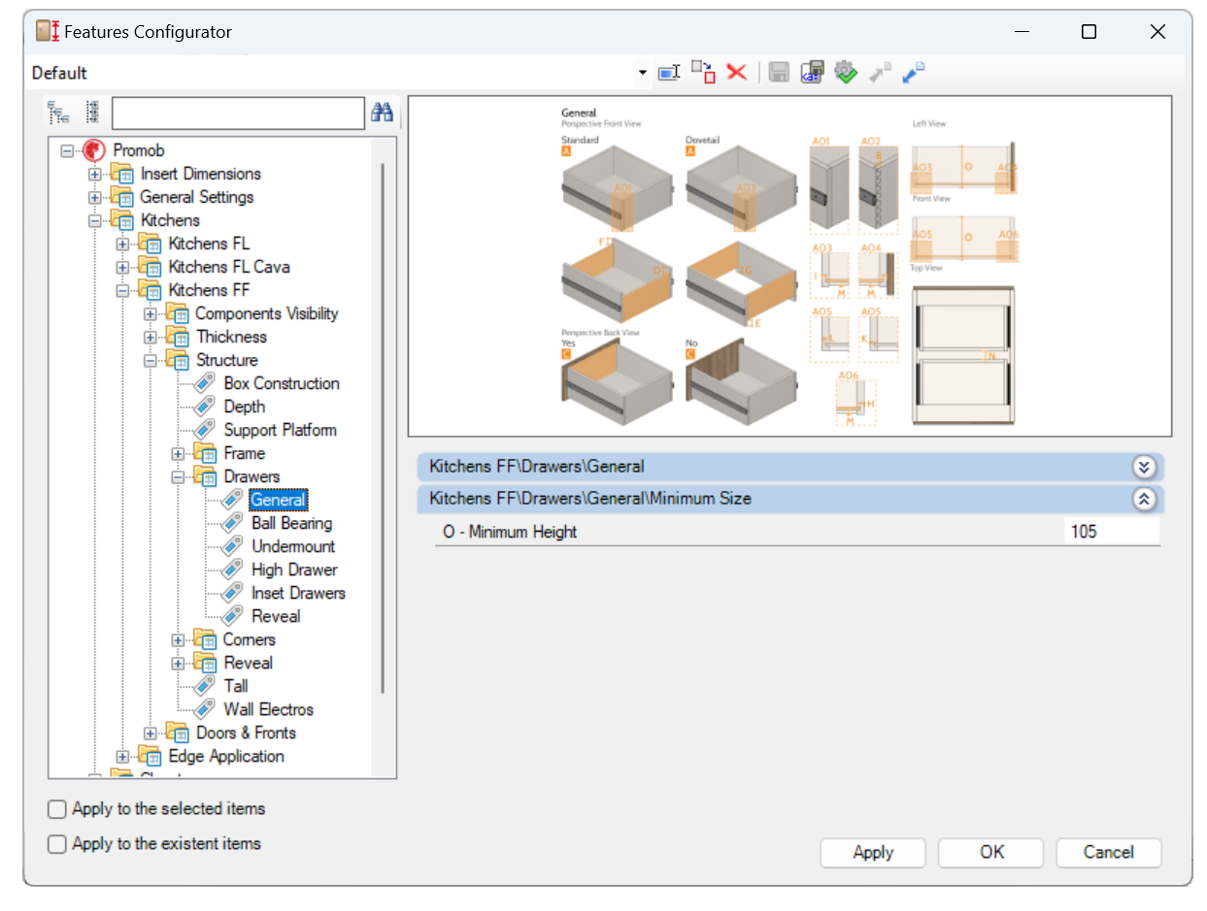Enable Apply to the selected items

[x=57, y=809]
